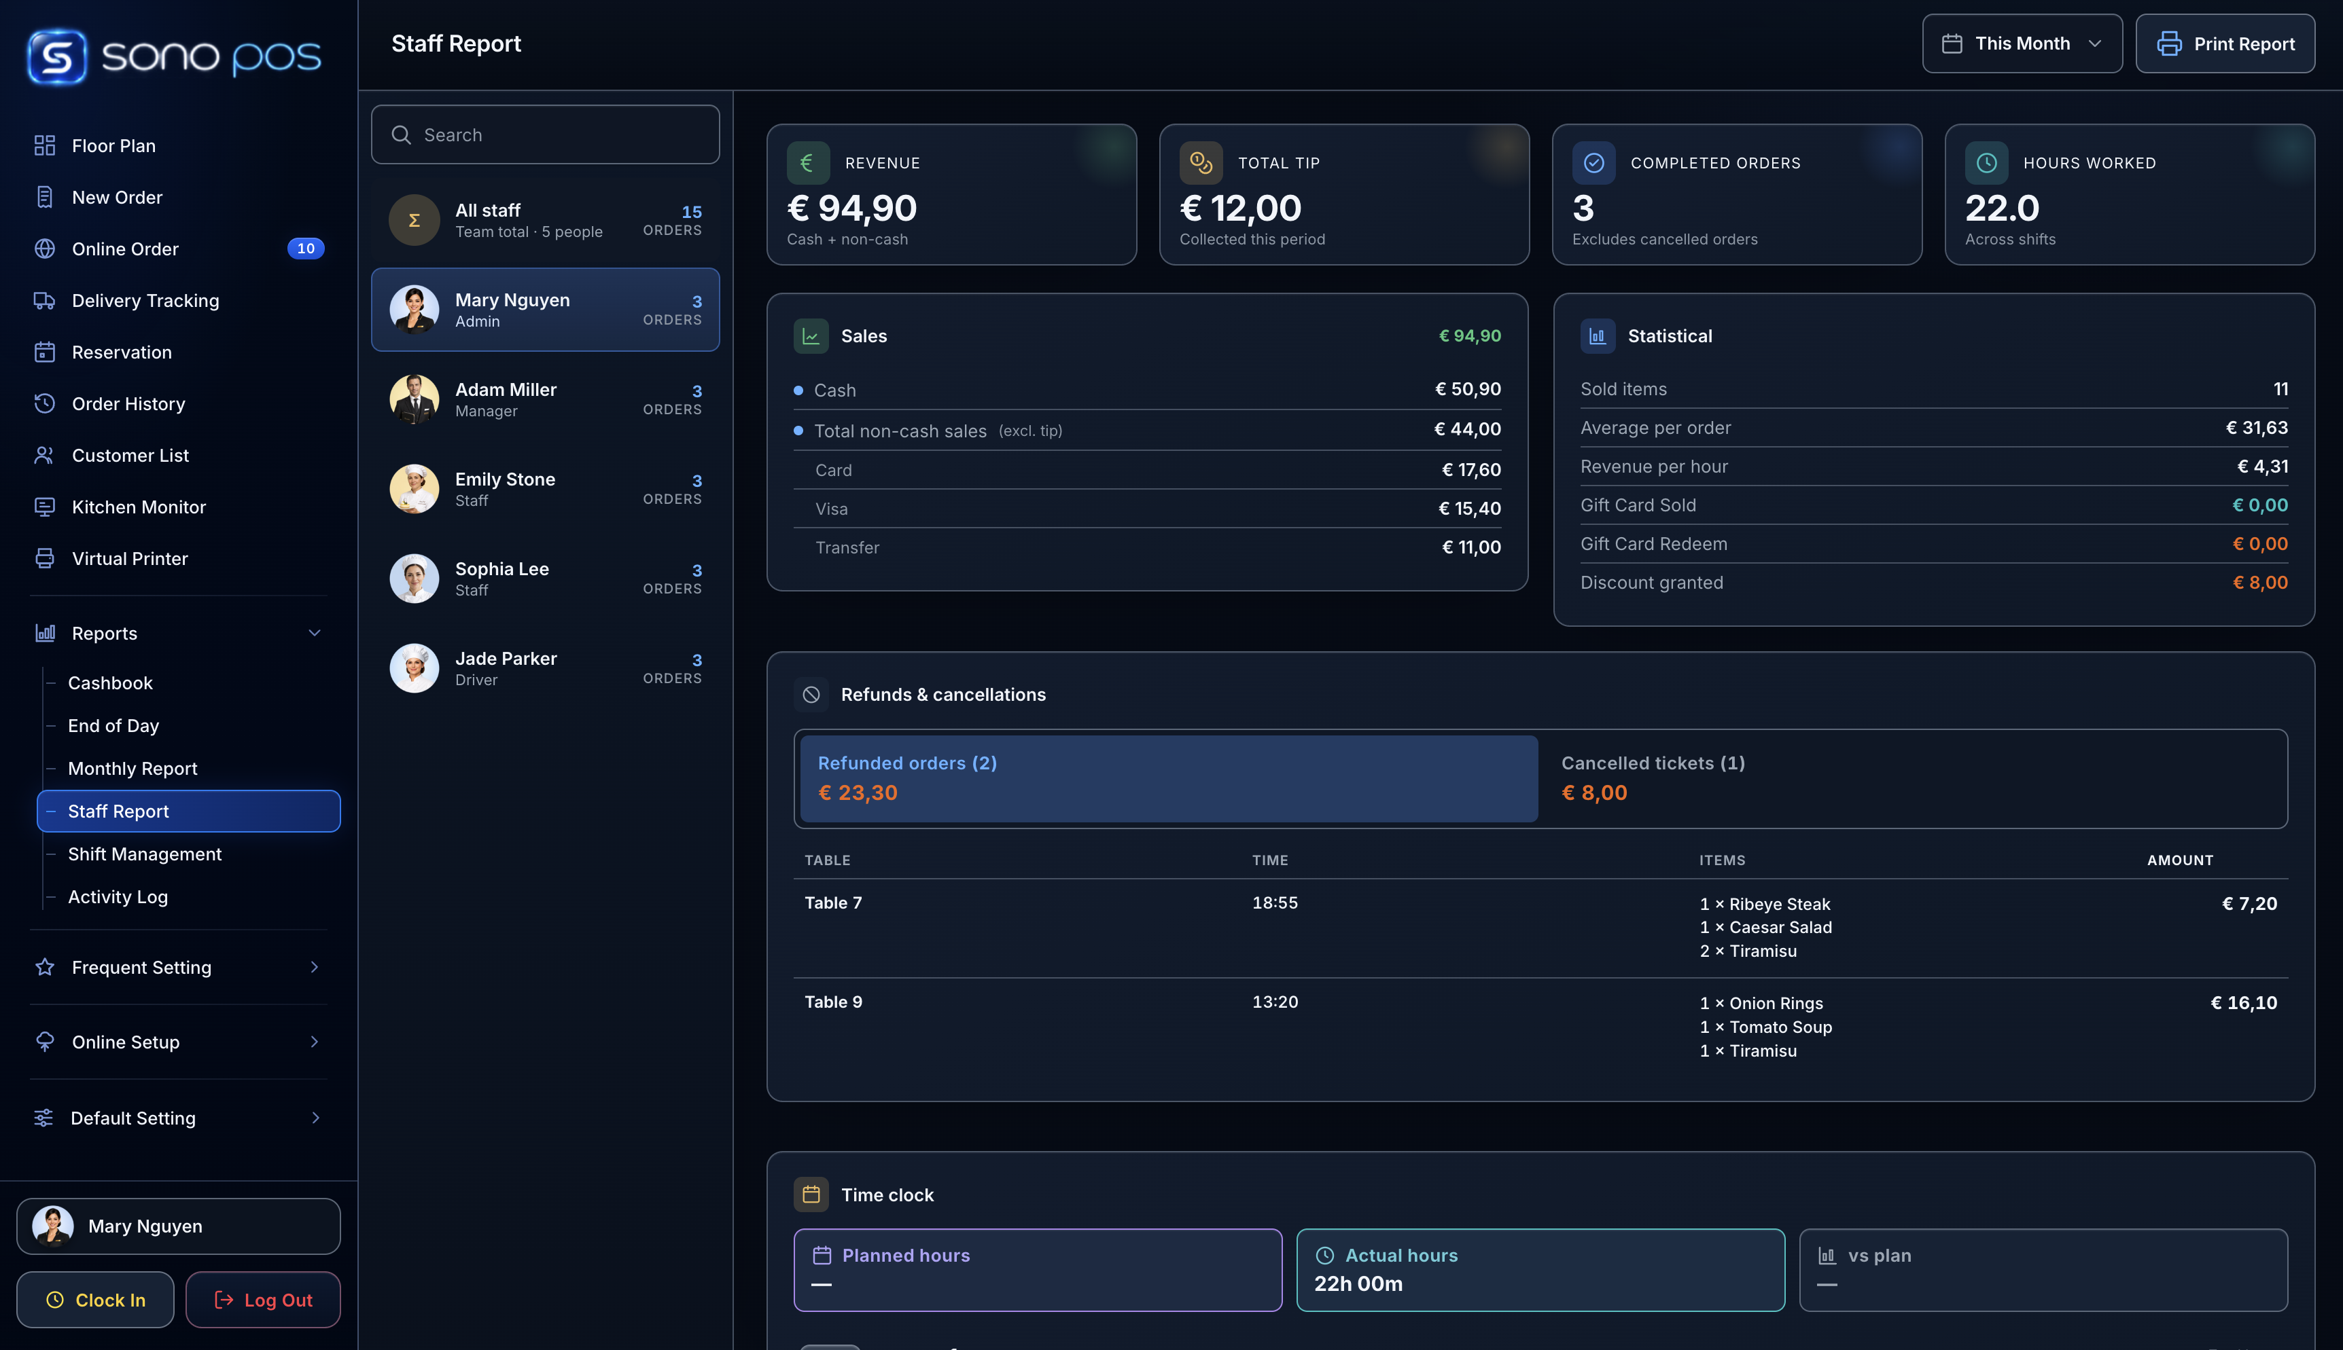The height and width of the screenshot is (1350, 2343).
Task: Switch to Refunded orders (2) tab
Action: pos(1169,779)
